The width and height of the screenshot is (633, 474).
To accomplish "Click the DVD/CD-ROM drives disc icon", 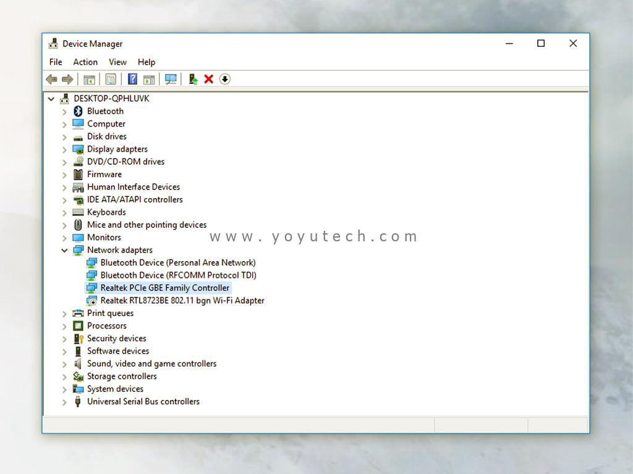I will (x=79, y=162).
